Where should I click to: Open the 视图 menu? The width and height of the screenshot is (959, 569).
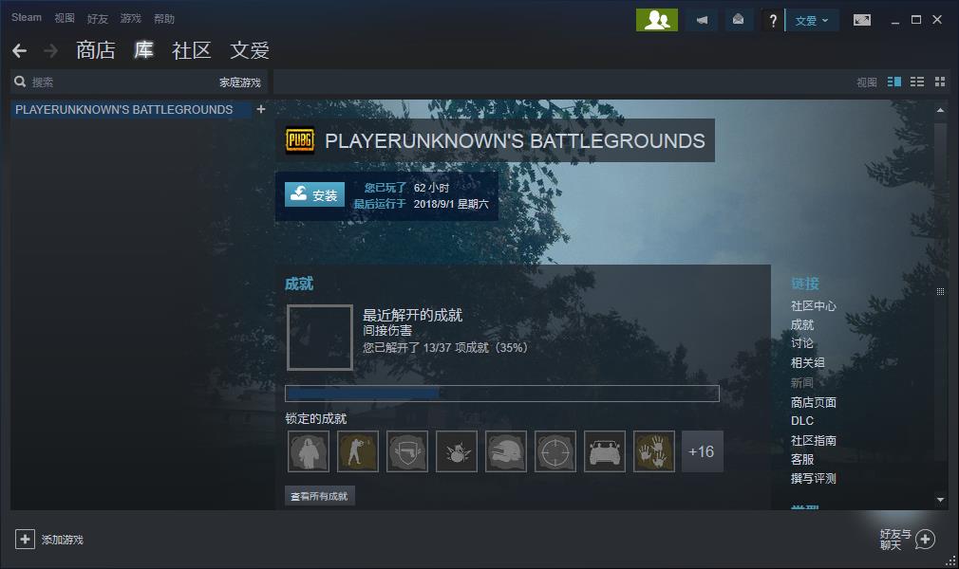pos(65,18)
